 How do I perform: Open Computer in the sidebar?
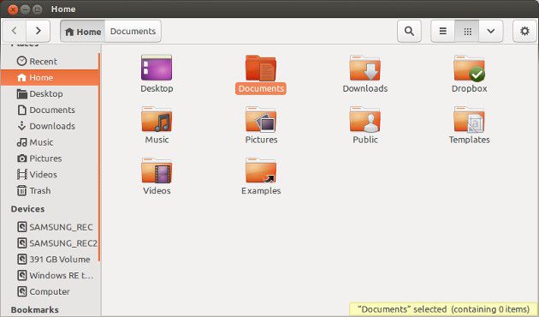coord(50,292)
